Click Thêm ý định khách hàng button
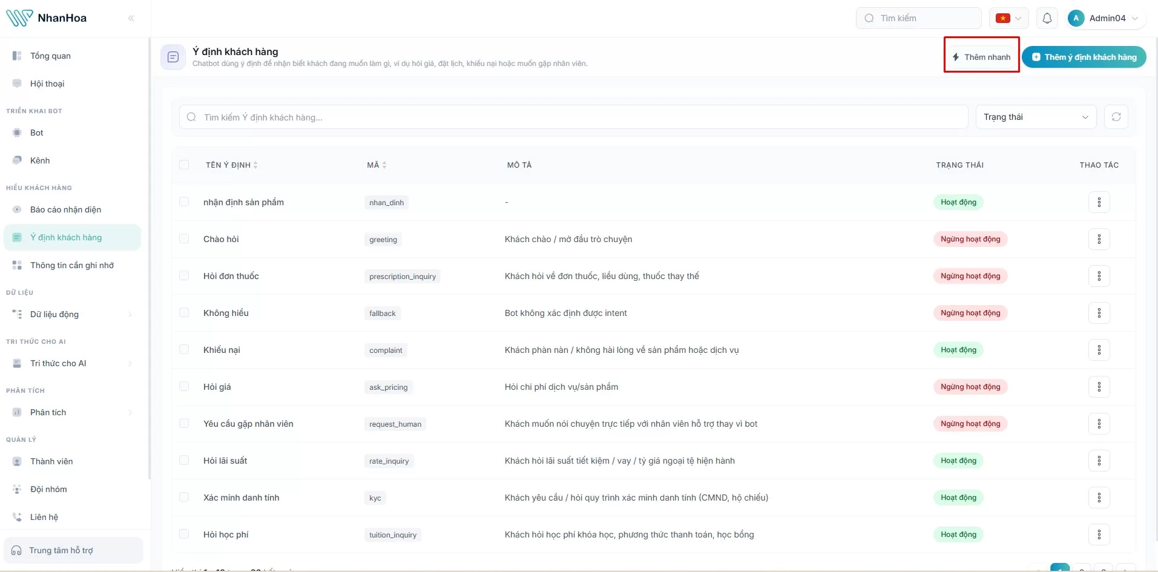This screenshot has width=1158, height=572. pyautogui.click(x=1084, y=57)
